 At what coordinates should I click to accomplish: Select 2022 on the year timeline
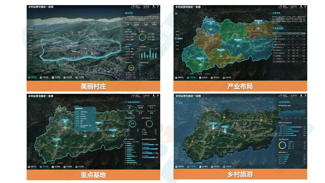(x=180, y=38)
